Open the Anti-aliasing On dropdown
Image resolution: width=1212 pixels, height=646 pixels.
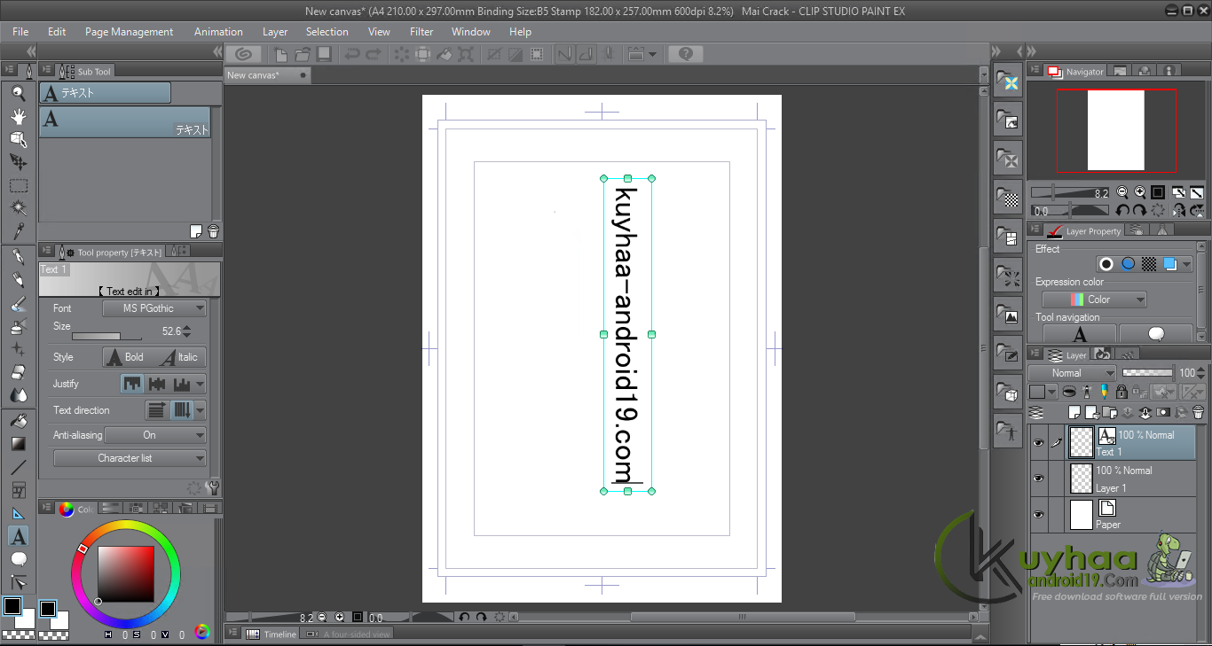155,435
